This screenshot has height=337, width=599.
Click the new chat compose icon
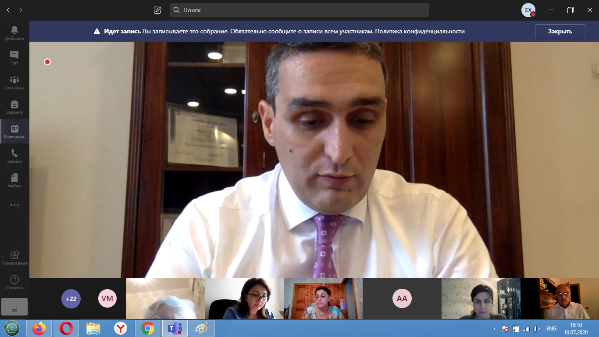pyautogui.click(x=157, y=10)
